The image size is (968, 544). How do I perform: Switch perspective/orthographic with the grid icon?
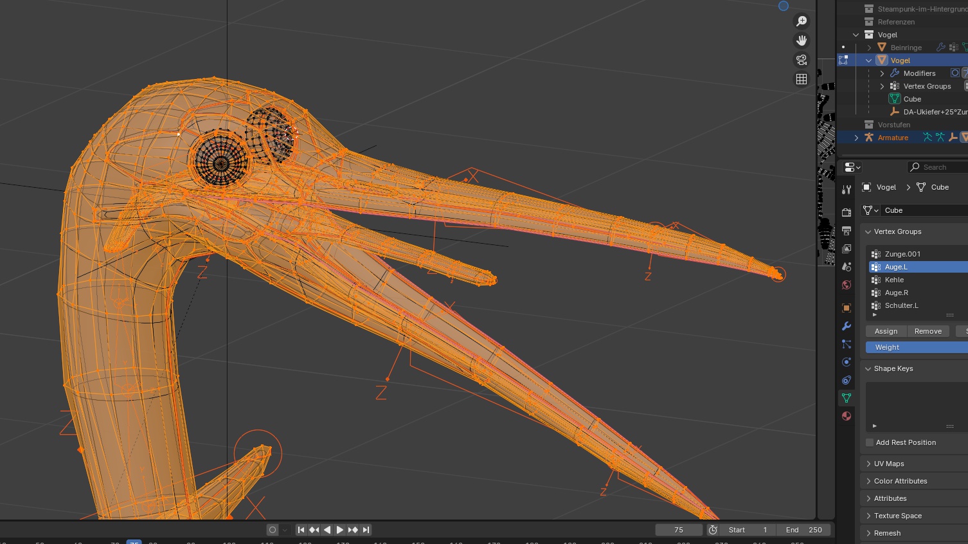[802, 79]
